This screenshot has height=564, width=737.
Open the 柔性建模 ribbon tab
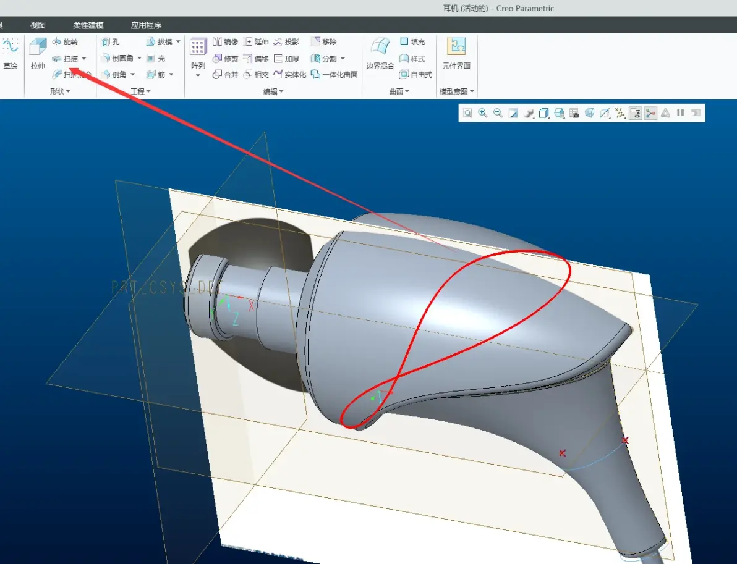(88, 25)
